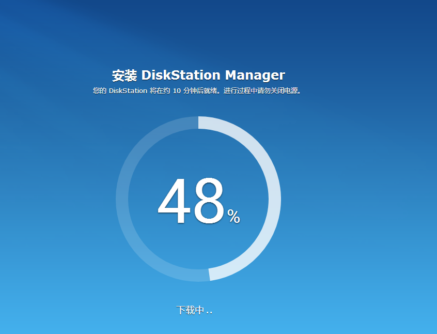
Task: Click the word DiskStation in the heading
Action: click(x=181, y=75)
